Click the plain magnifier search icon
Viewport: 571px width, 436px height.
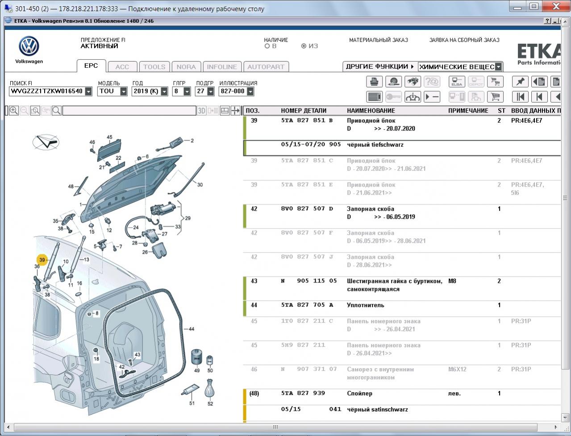pyautogui.click(x=57, y=111)
